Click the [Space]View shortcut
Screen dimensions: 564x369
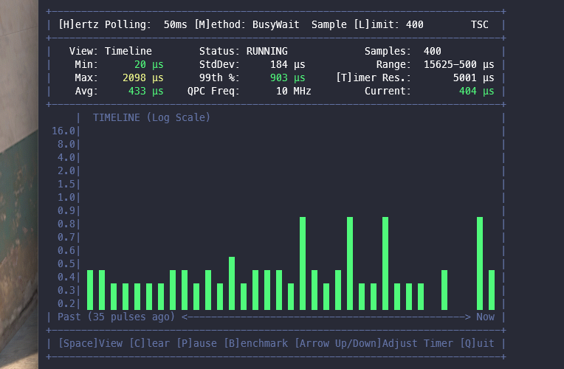click(x=90, y=343)
